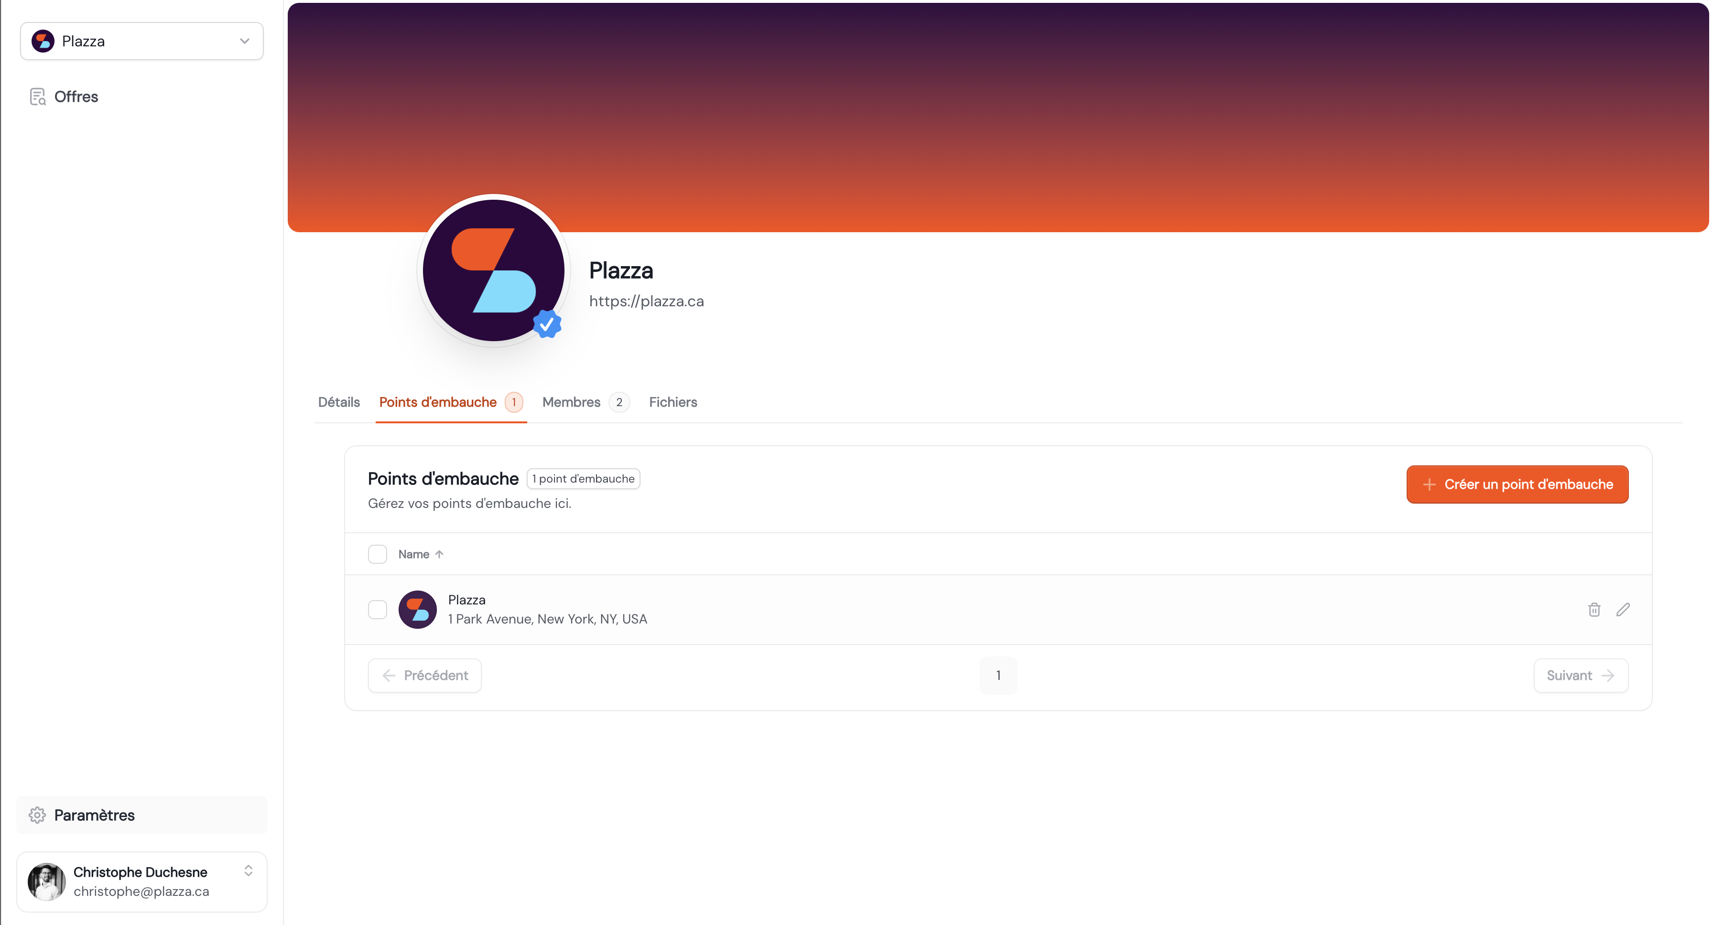Screen dimensions: 1713x925
Task: Sort by Name using the arrow icon
Action: [x=439, y=554]
